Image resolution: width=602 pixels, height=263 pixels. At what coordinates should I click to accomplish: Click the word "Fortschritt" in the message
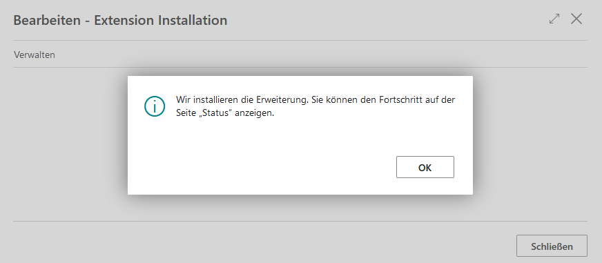pyautogui.click(x=398, y=100)
